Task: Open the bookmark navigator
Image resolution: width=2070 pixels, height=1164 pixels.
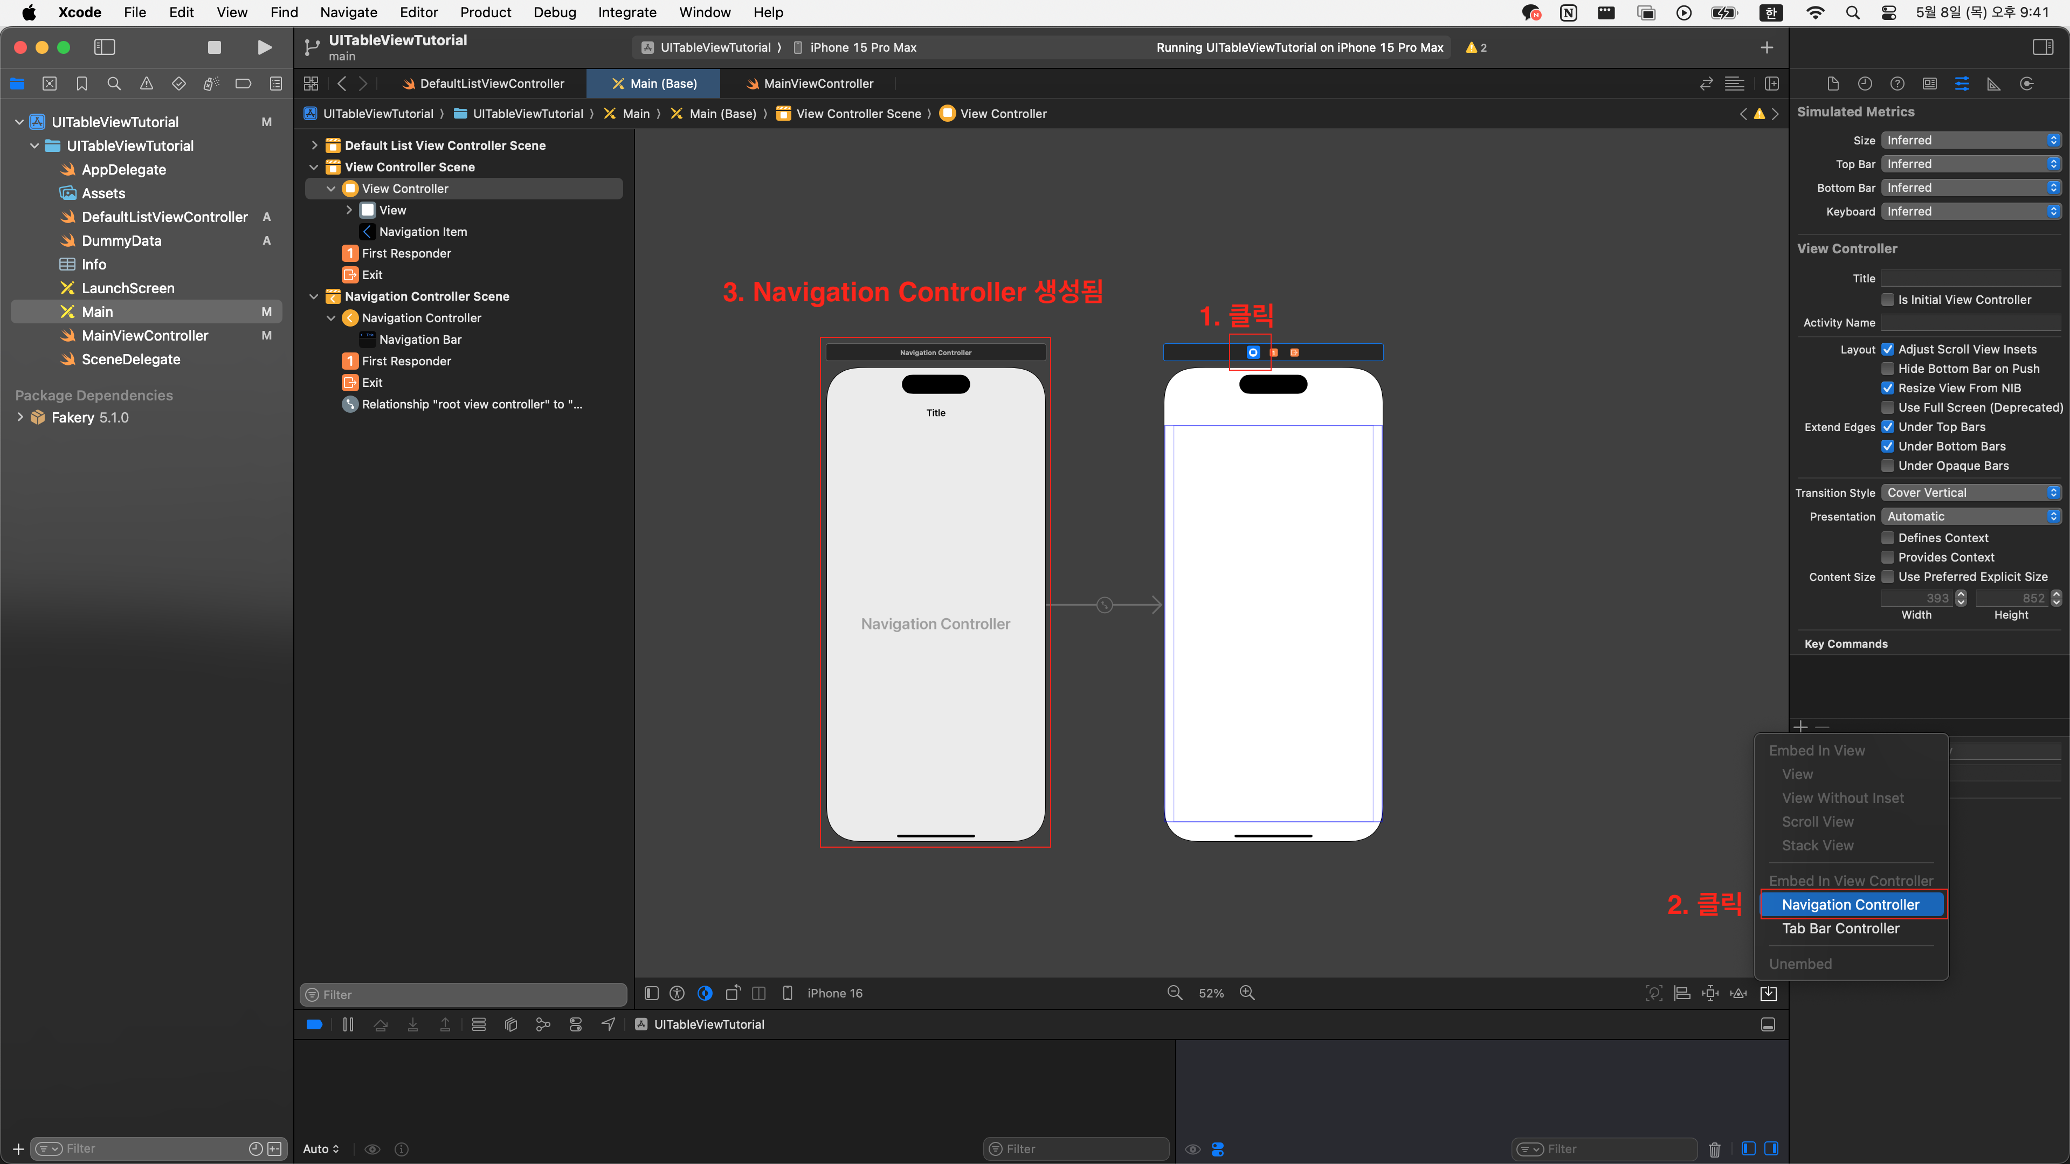Action: click(82, 84)
